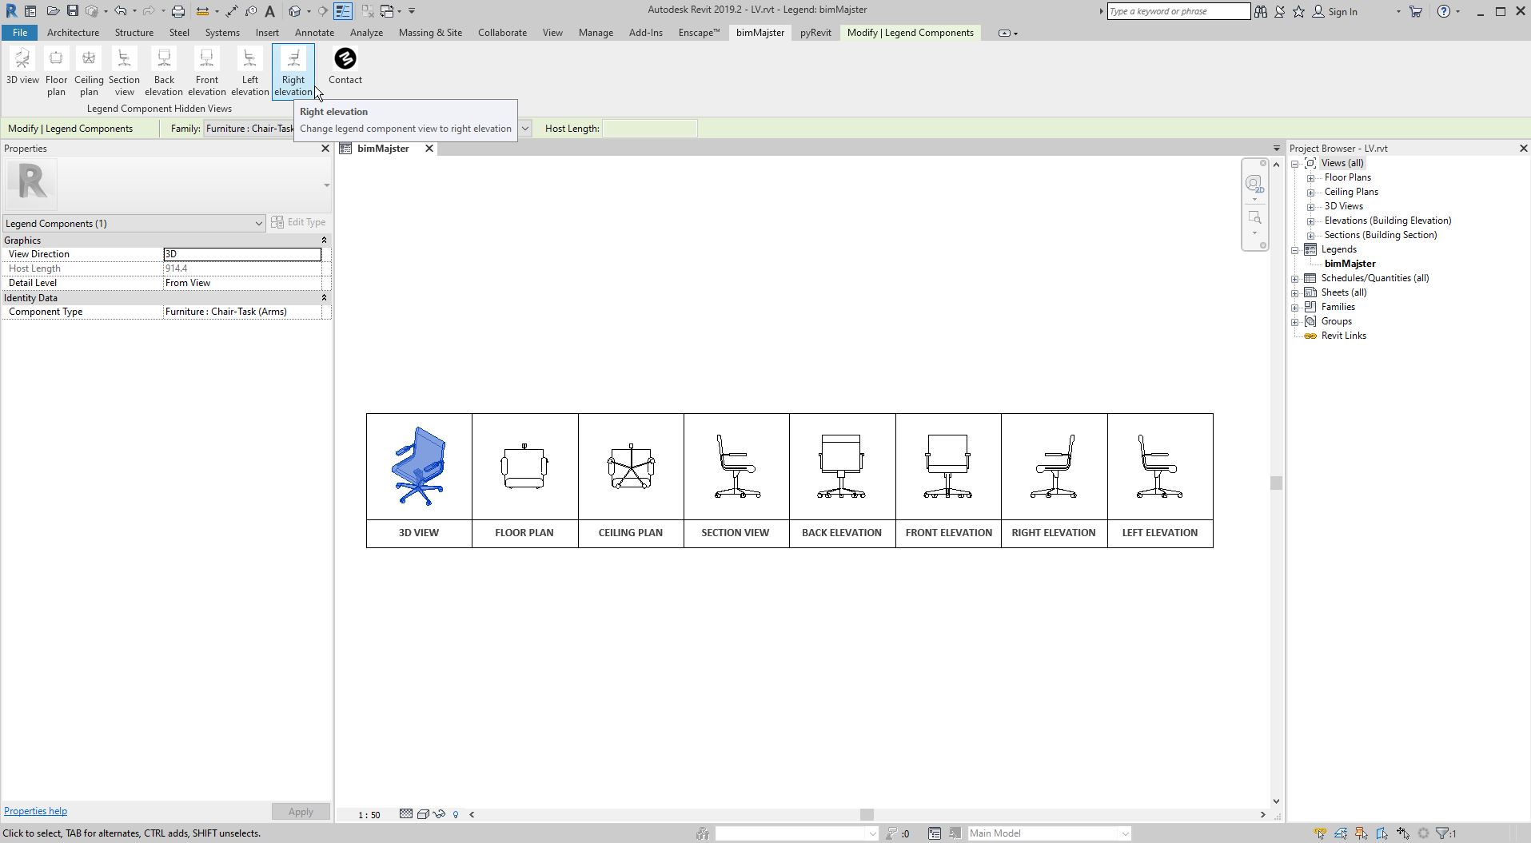This screenshot has width=1531, height=843.
Task: Click the Apply button in Properties
Action: (x=301, y=812)
